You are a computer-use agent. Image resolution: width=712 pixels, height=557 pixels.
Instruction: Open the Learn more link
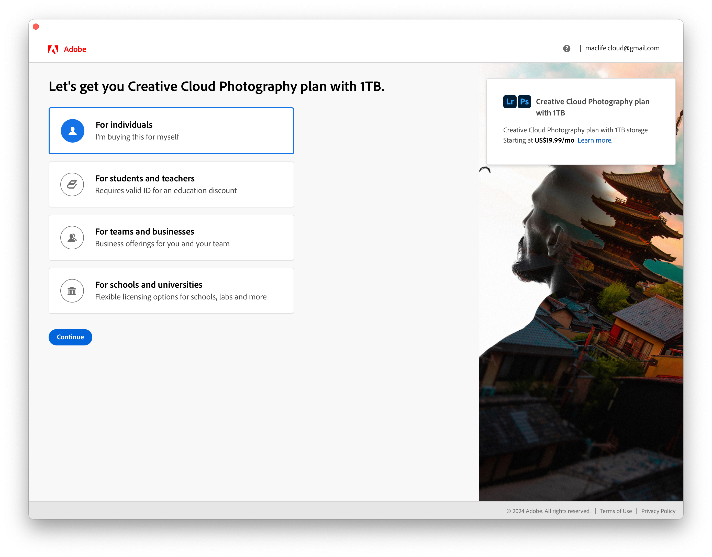point(595,140)
